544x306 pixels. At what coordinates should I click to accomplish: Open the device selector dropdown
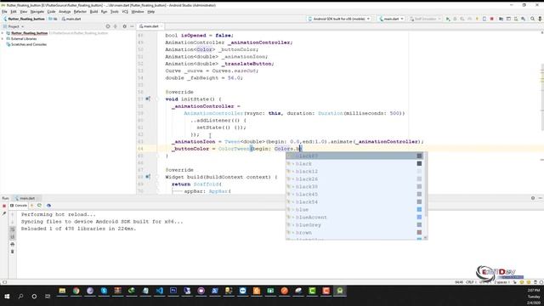click(339, 19)
